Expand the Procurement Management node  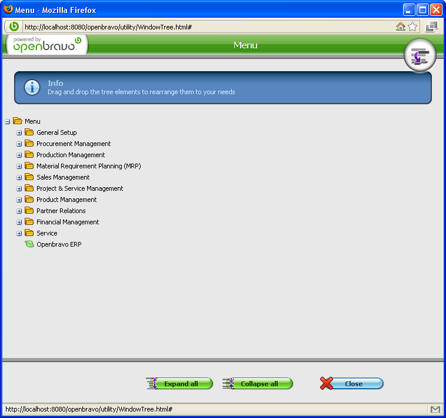click(19, 144)
